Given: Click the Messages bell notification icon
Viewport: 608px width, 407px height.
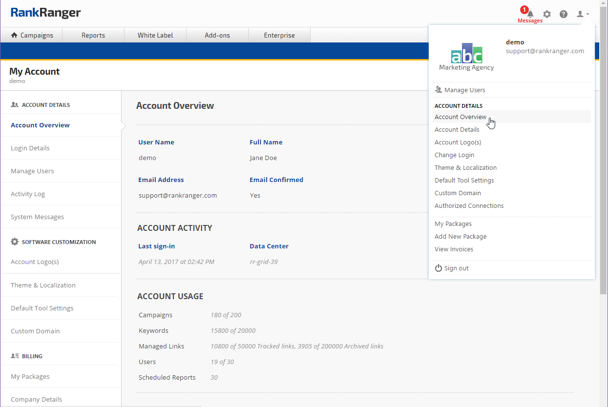Looking at the screenshot, I should 530,14.
